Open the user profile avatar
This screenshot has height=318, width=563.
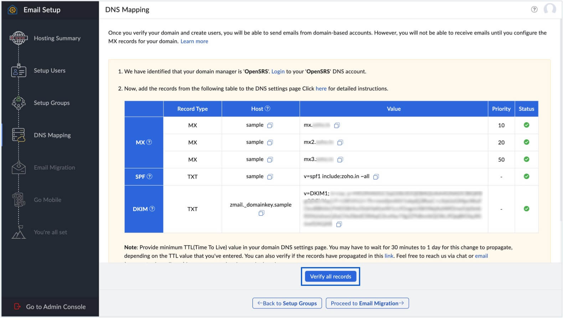pos(549,9)
